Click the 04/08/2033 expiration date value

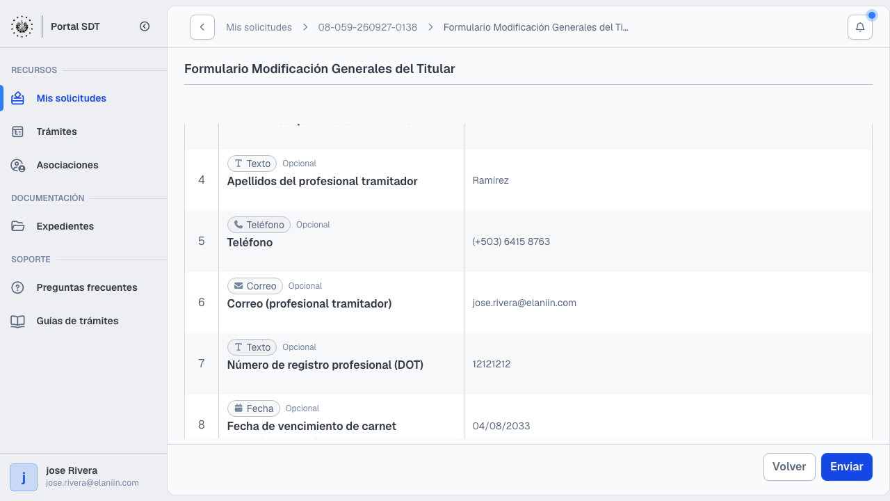click(501, 425)
